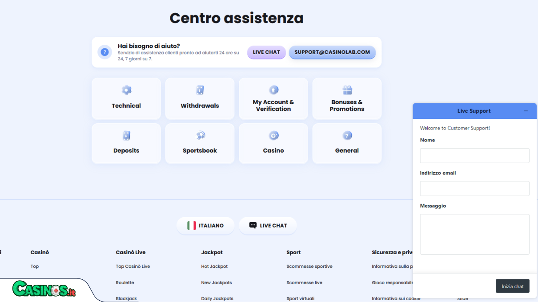
Task: Open Casino help category
Action: [x=273, y=144]
